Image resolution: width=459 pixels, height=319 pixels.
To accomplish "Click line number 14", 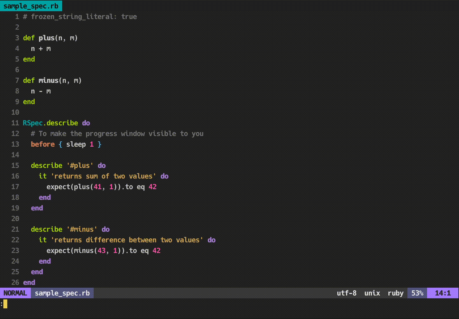I will point(15,155).
